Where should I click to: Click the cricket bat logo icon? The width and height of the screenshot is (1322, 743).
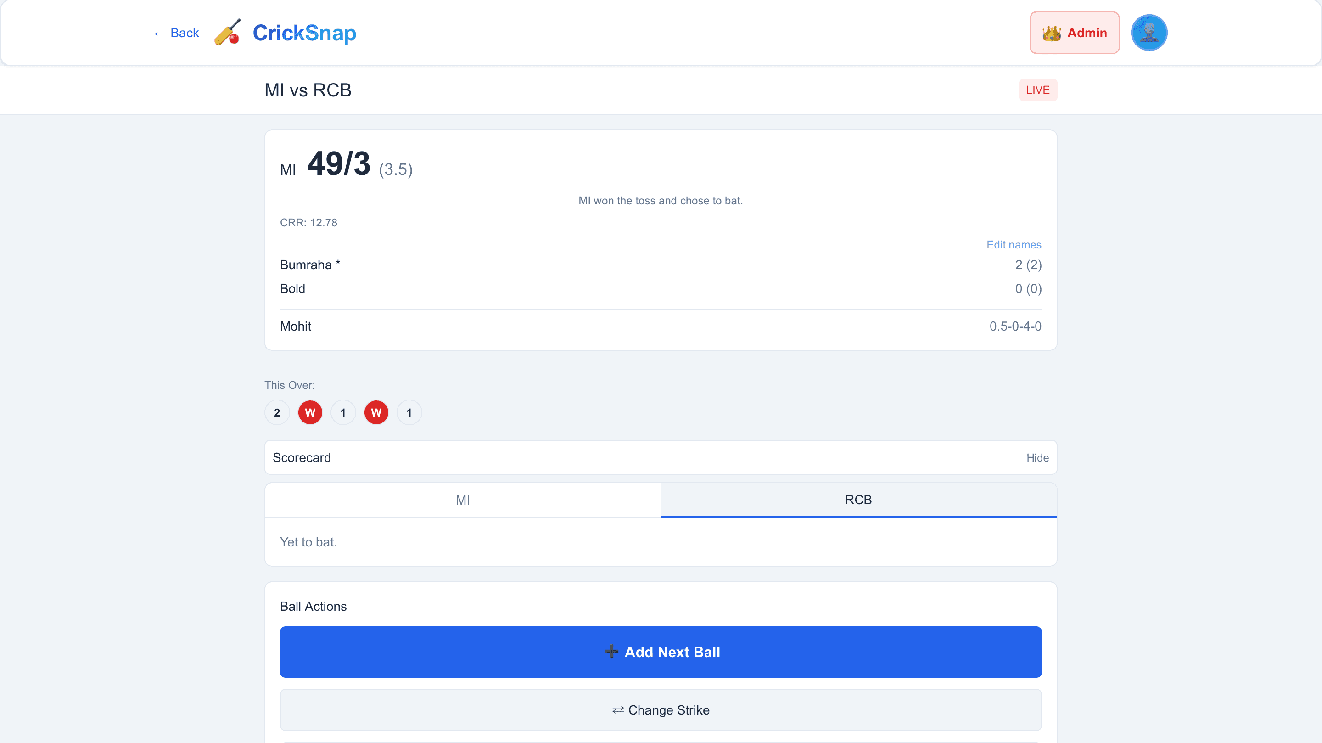click(x=227, y=33)
